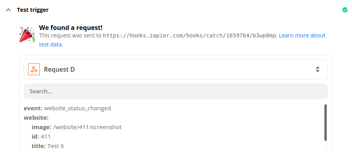Screen dimensions: 352x152
Task: Click the orange webhook icon
Action: (x=34, y=69)
